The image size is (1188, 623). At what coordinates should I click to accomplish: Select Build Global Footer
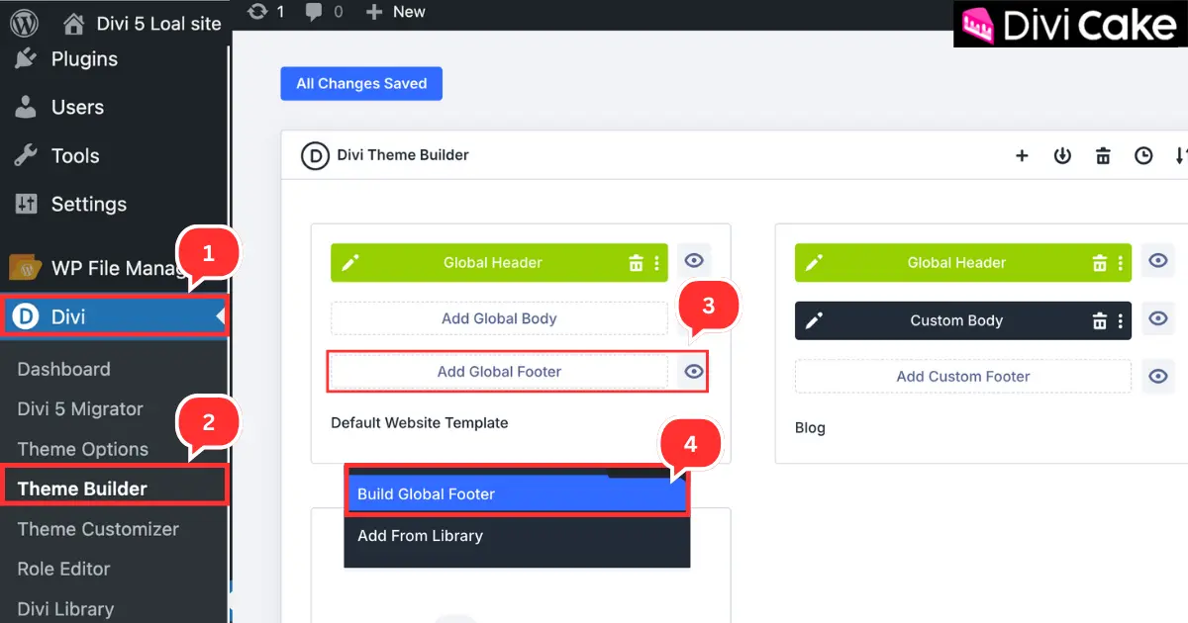click(517, 494)
